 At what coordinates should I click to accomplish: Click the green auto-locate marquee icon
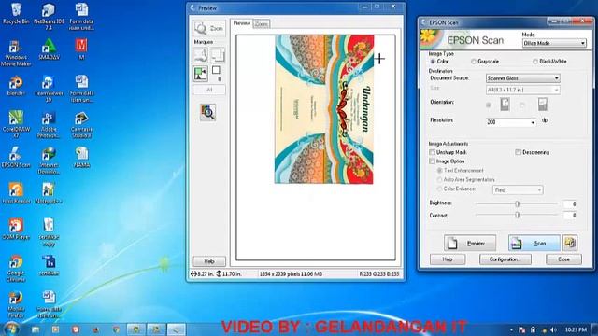click(x=201, y=74)
